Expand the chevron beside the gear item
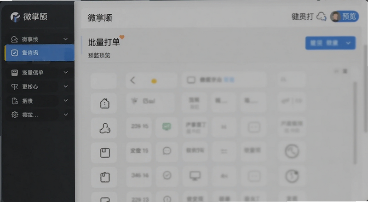Viewport: 368px width, 202px height. pos(66,115)
